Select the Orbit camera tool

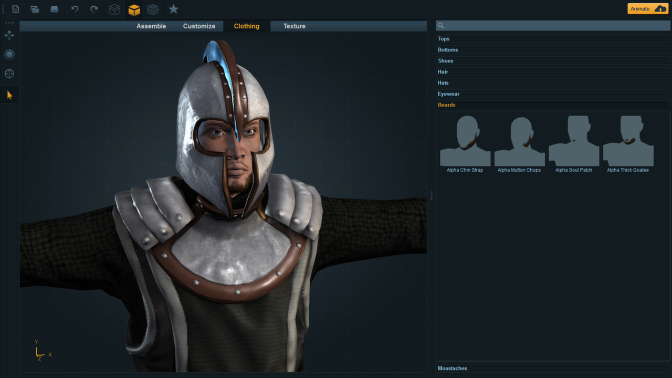9,54
